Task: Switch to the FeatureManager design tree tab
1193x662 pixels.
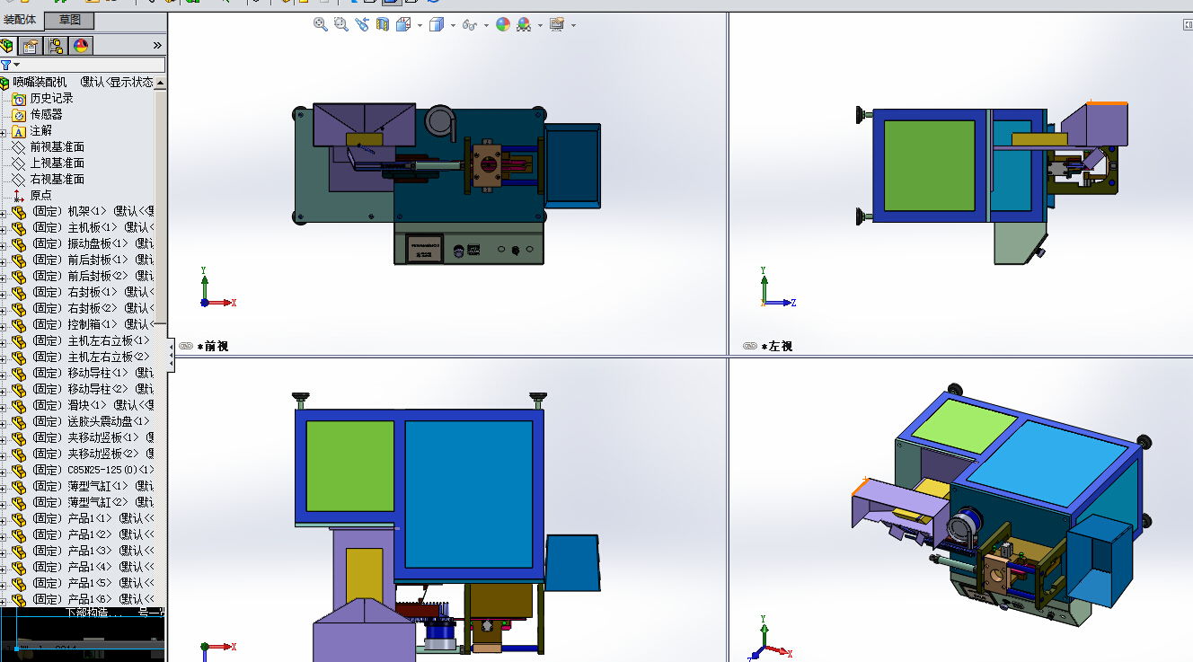Action: [8, 46]
